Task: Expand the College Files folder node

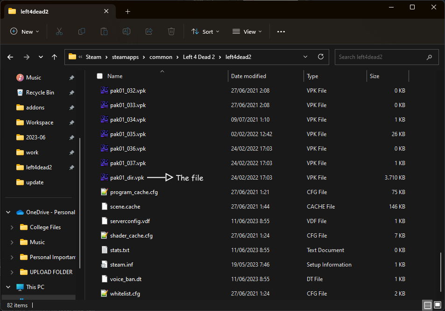Action: click(12, 227)
